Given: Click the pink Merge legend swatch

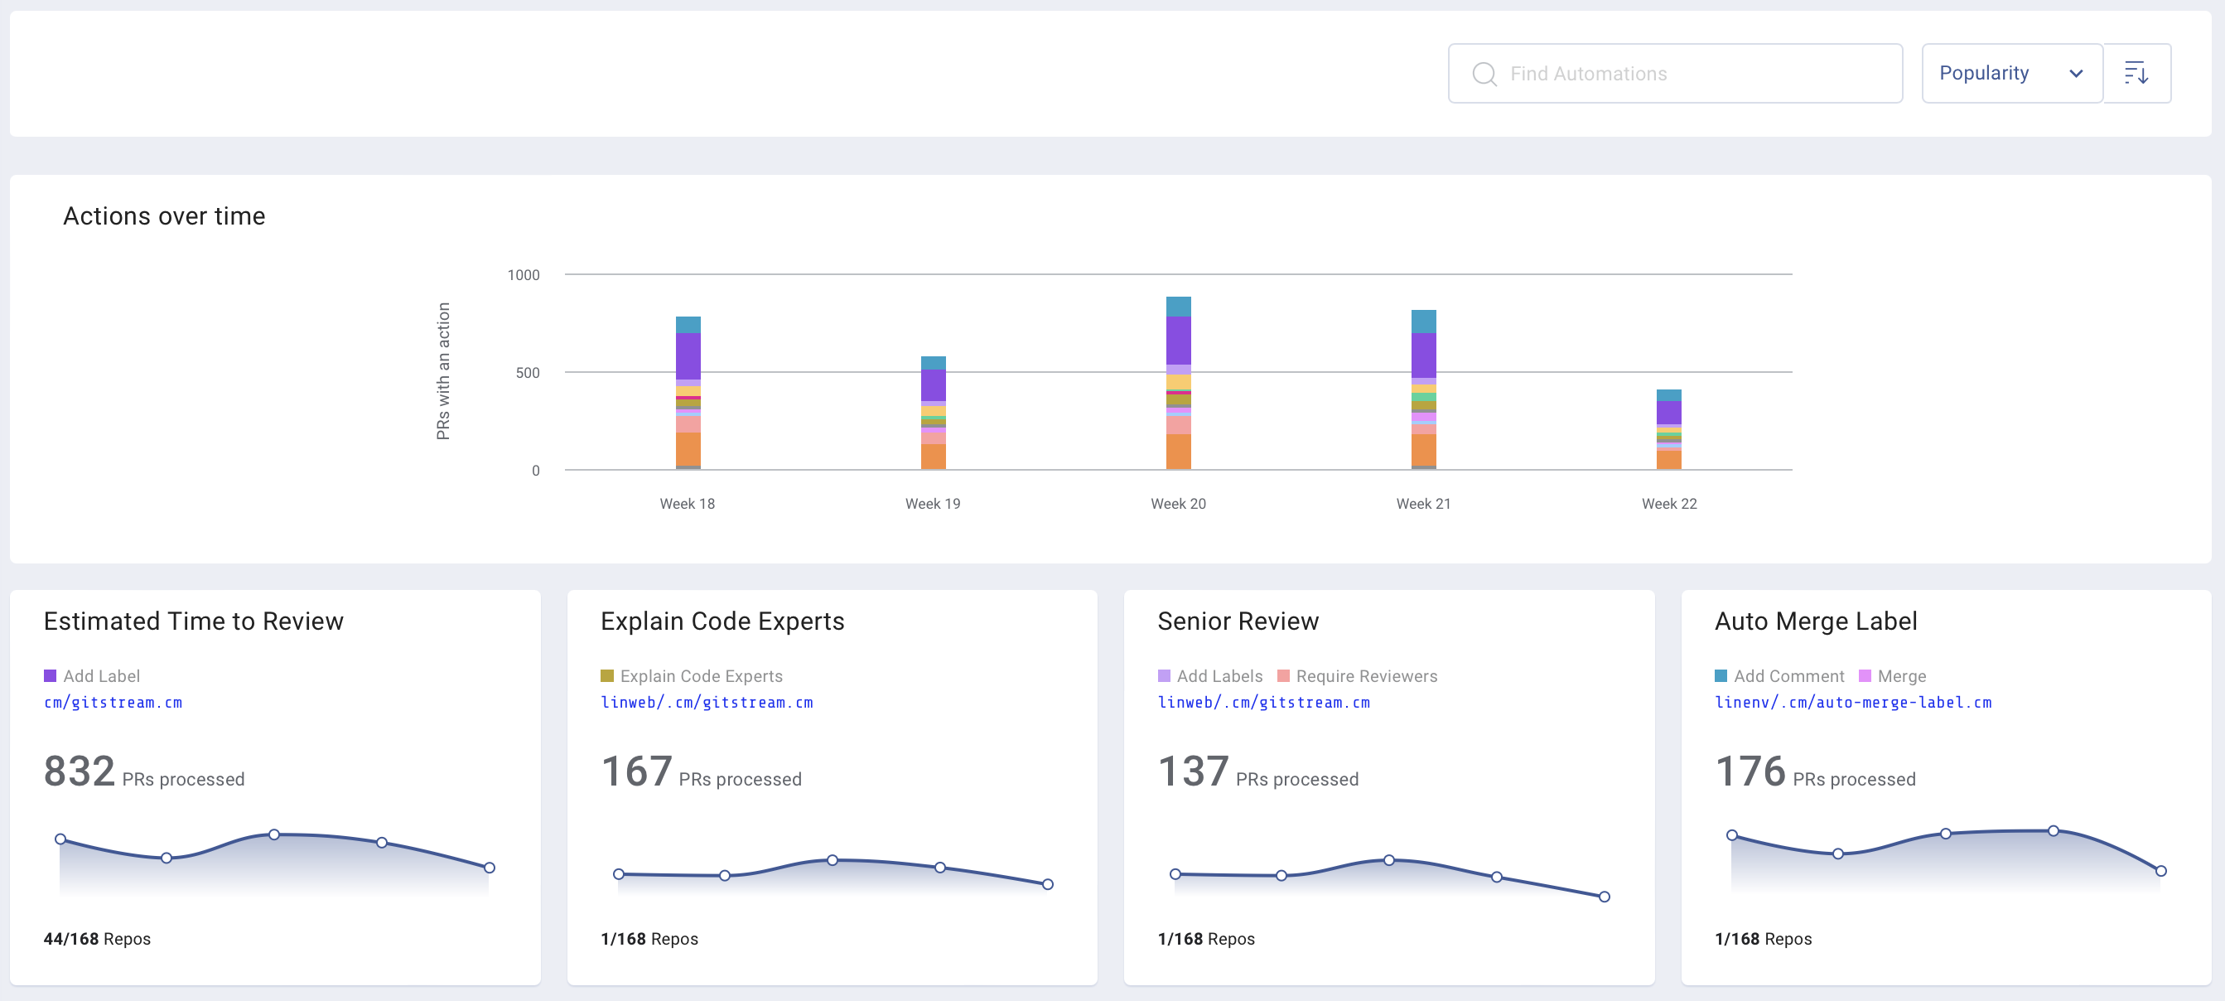Looking at the screenshot, I should pos(1864,675).
